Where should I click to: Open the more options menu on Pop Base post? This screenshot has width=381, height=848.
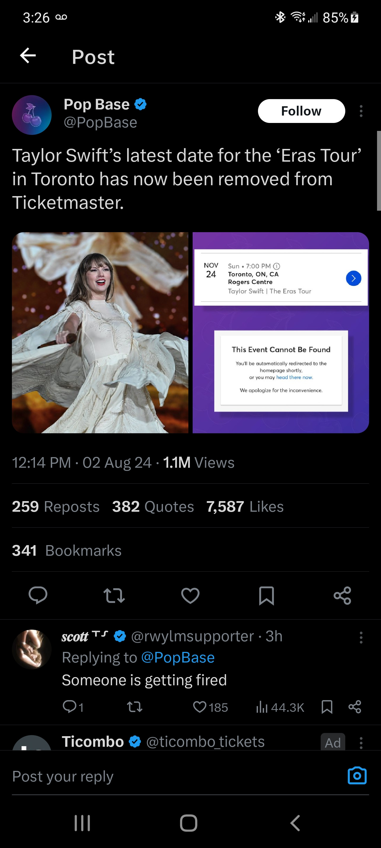point(361,111)
